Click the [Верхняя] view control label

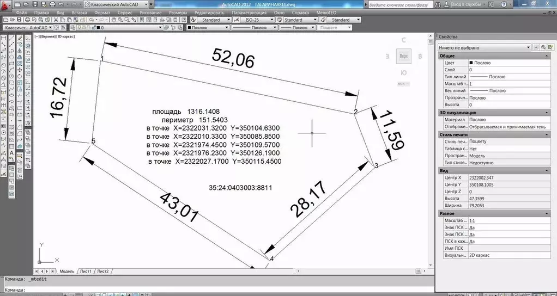(x=48, y=36)
